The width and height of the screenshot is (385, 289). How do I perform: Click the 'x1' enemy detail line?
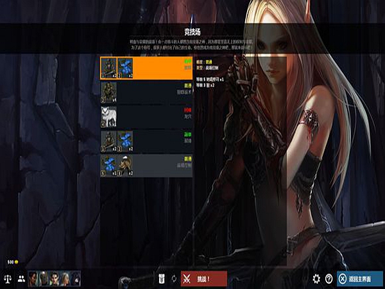pos(210,80)
